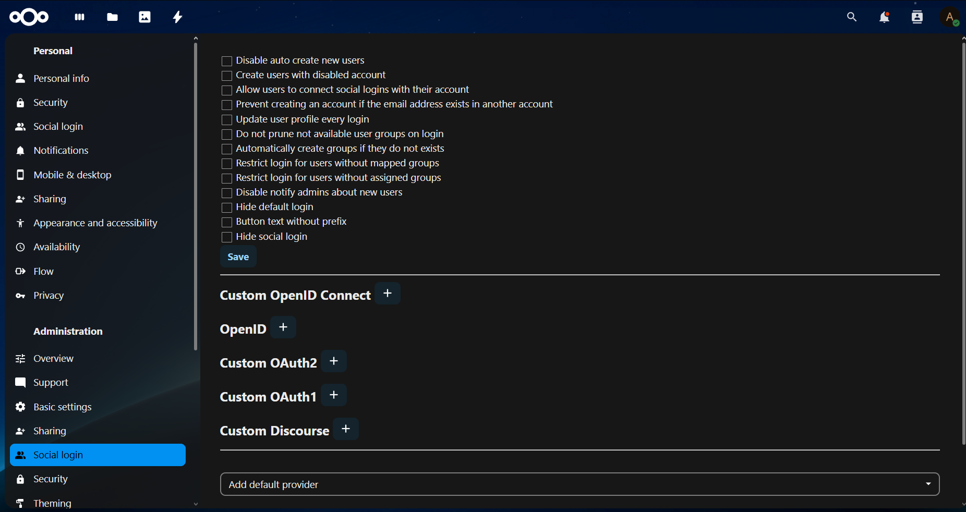Check Allow users to connect social logins
This screenshot has height=512, width=966.
coord(227,90)
